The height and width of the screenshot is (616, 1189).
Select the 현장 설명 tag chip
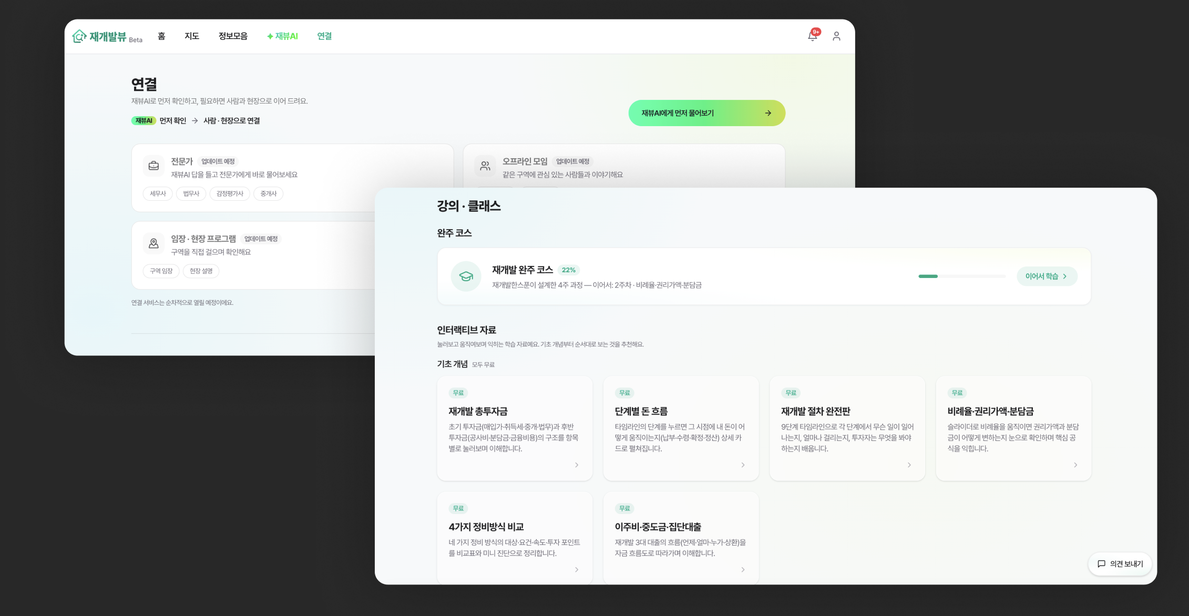click(201, 271)
